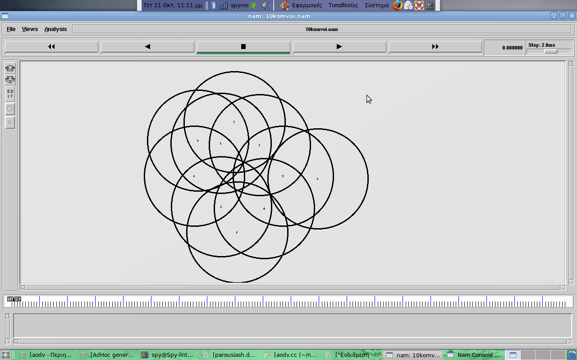Stop the animation playback
The width and height of the screenshot is (577, 360).
pos(243,47)
